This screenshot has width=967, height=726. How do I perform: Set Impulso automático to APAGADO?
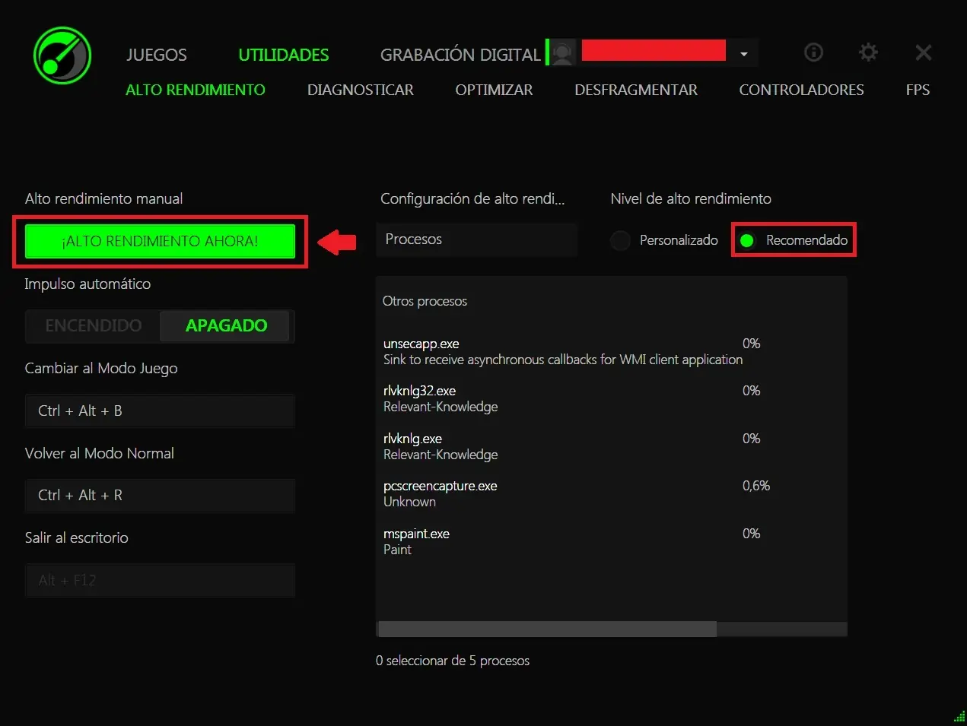(x=226, y=325)
